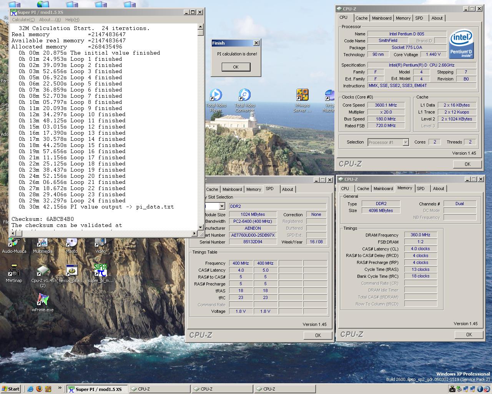Click the Safely Remove Hardware tray icon

(459, 389)
